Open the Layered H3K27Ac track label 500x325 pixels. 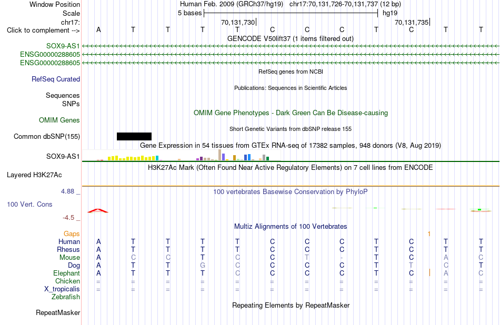[x=34, y=175]
